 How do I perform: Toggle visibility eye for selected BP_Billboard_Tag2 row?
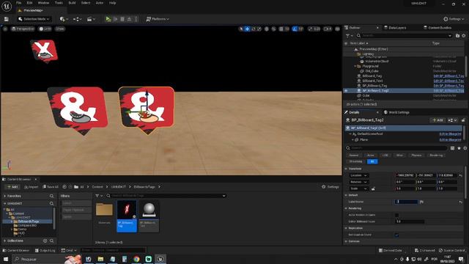point(346,90)
